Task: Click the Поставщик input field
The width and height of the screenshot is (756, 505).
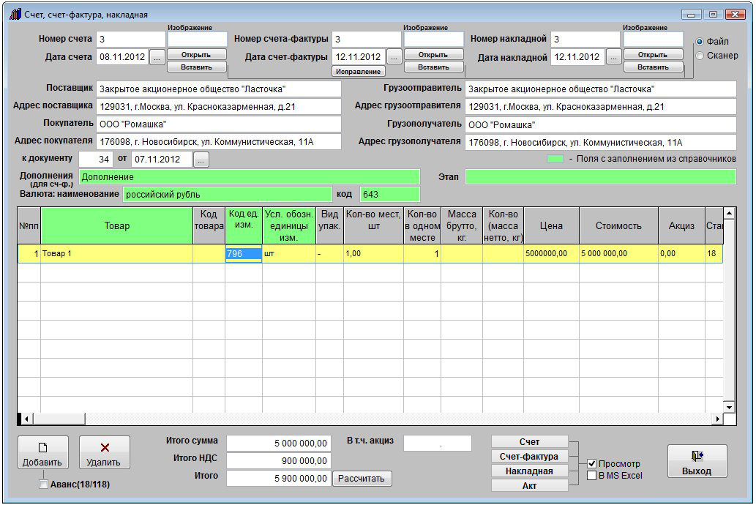Action: (x=219, y=89)
